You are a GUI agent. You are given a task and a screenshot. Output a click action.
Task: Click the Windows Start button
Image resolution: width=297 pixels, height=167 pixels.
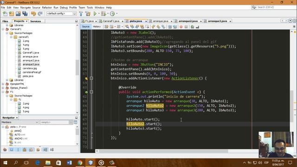5,163
